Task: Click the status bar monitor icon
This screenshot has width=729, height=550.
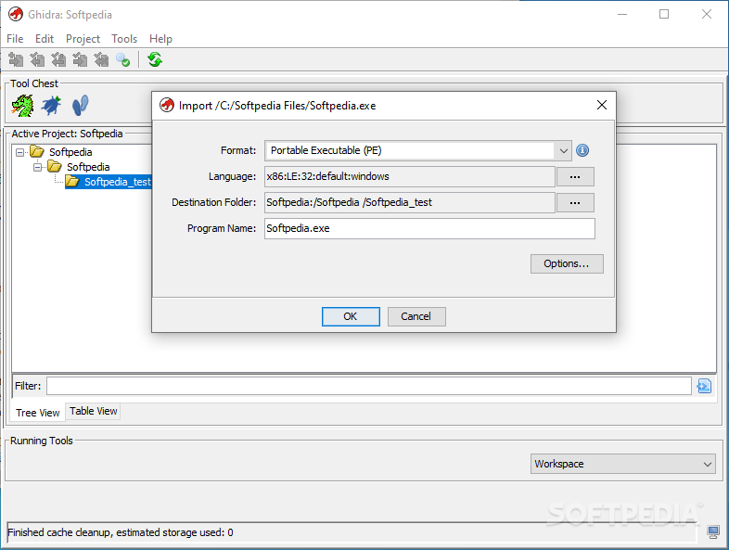Action: pos(712,531)
